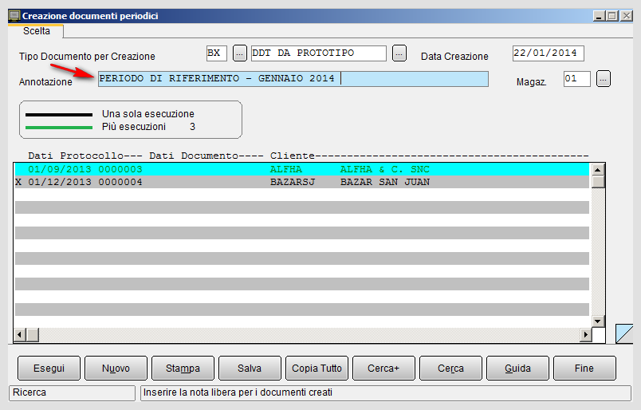The width and height of the screenshot is (641, 410).
Task: Click the Nuovo button
Action: [116, 369]
